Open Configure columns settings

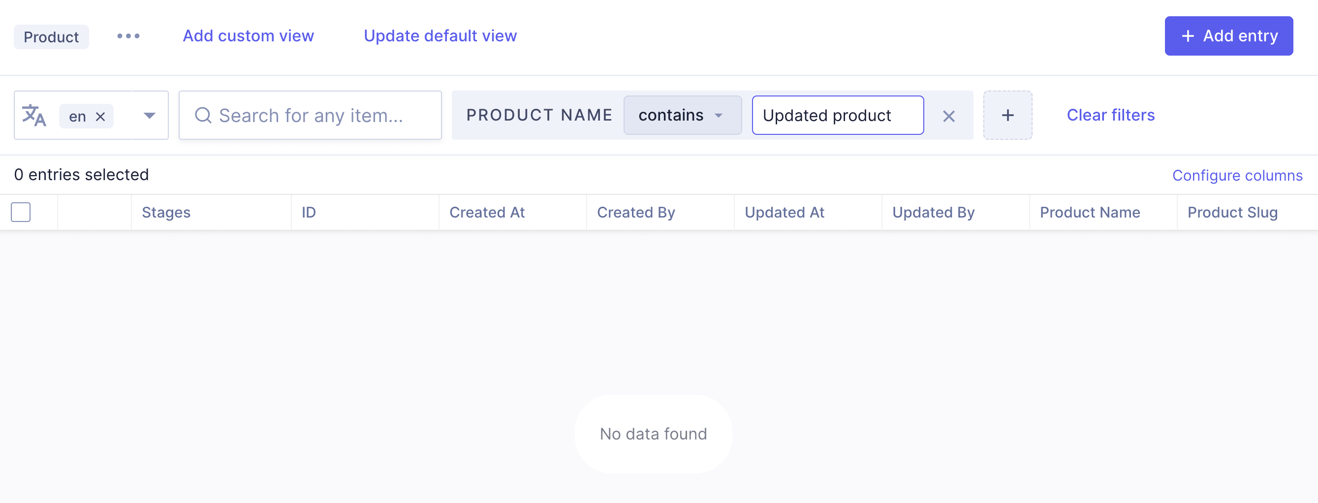coord(1237,175)
